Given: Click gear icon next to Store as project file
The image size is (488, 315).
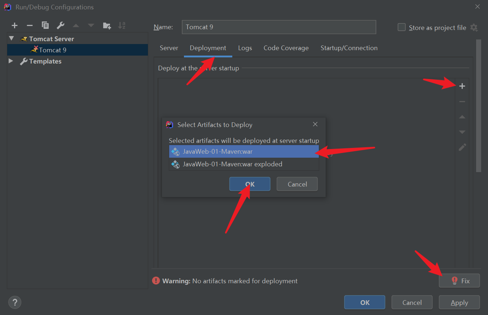Looking at the screenshot, I should pyautogui.click(x=474, y=27).
